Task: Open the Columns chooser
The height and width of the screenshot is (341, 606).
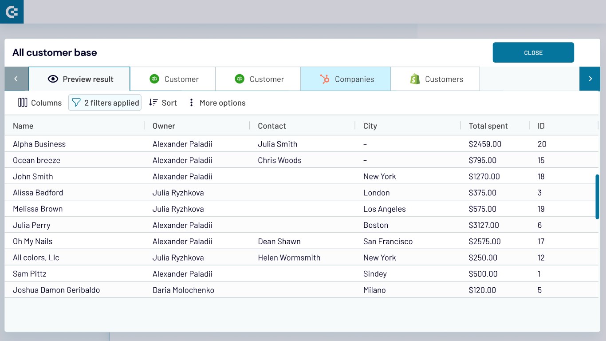Action: [x=40, y=103]
